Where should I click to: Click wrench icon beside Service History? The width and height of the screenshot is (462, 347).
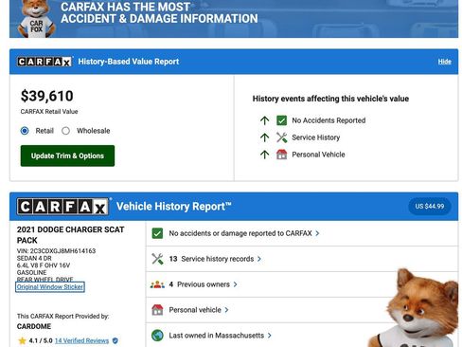(x=281, y=137)
